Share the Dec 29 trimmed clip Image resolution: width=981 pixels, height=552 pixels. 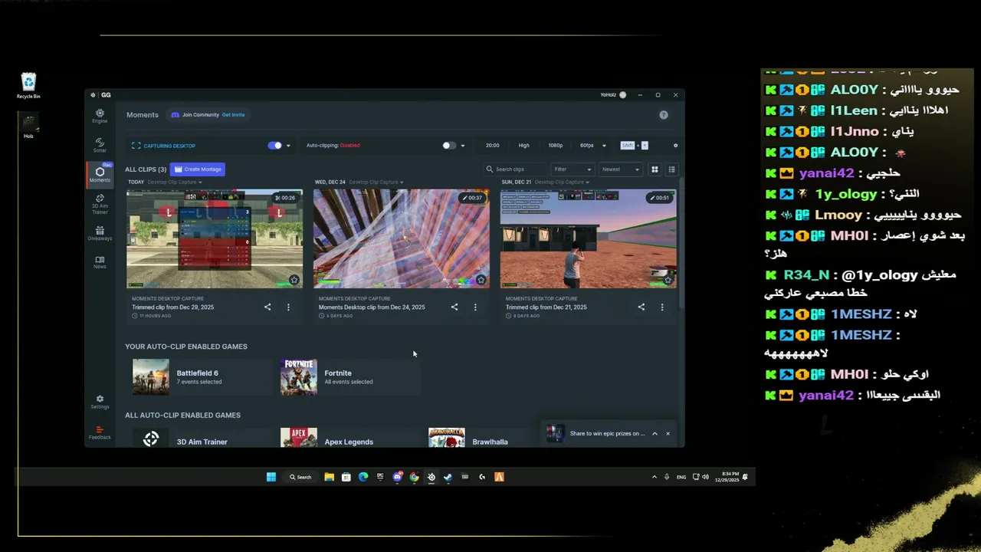267,307
